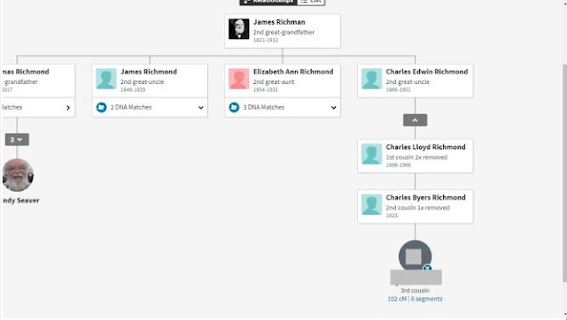Click Charles Lloyd Richmond's avatar icon
The height and width of the screenshot is (320, 567).
pyautogui.click(x=372, y=154)
